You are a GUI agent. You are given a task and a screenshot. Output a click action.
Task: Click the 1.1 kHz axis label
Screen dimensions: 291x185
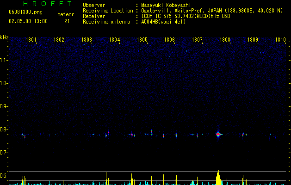[4, 60]
